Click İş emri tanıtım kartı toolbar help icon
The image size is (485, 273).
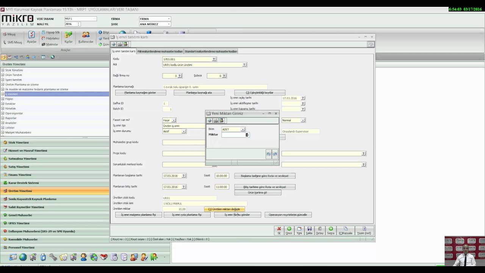(113, 44)
